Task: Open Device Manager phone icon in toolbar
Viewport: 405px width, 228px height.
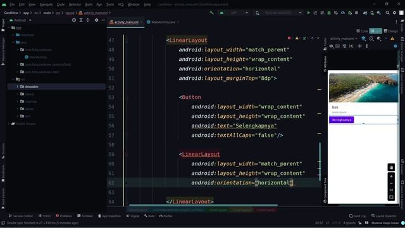Action: 372,13
